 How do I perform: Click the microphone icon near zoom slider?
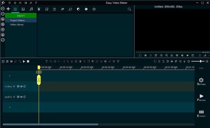click(x=184, y=61)
